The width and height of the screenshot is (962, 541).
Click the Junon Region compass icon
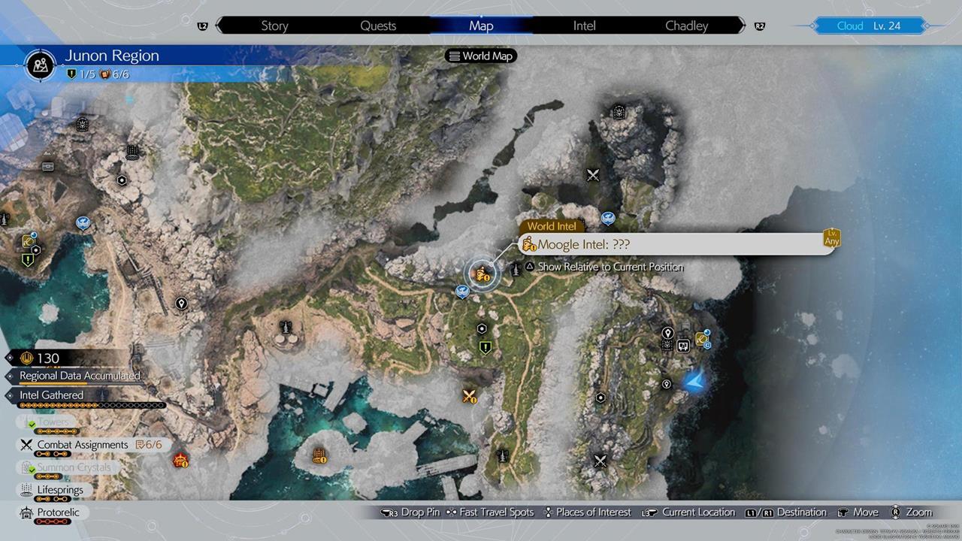coord(39,65)
